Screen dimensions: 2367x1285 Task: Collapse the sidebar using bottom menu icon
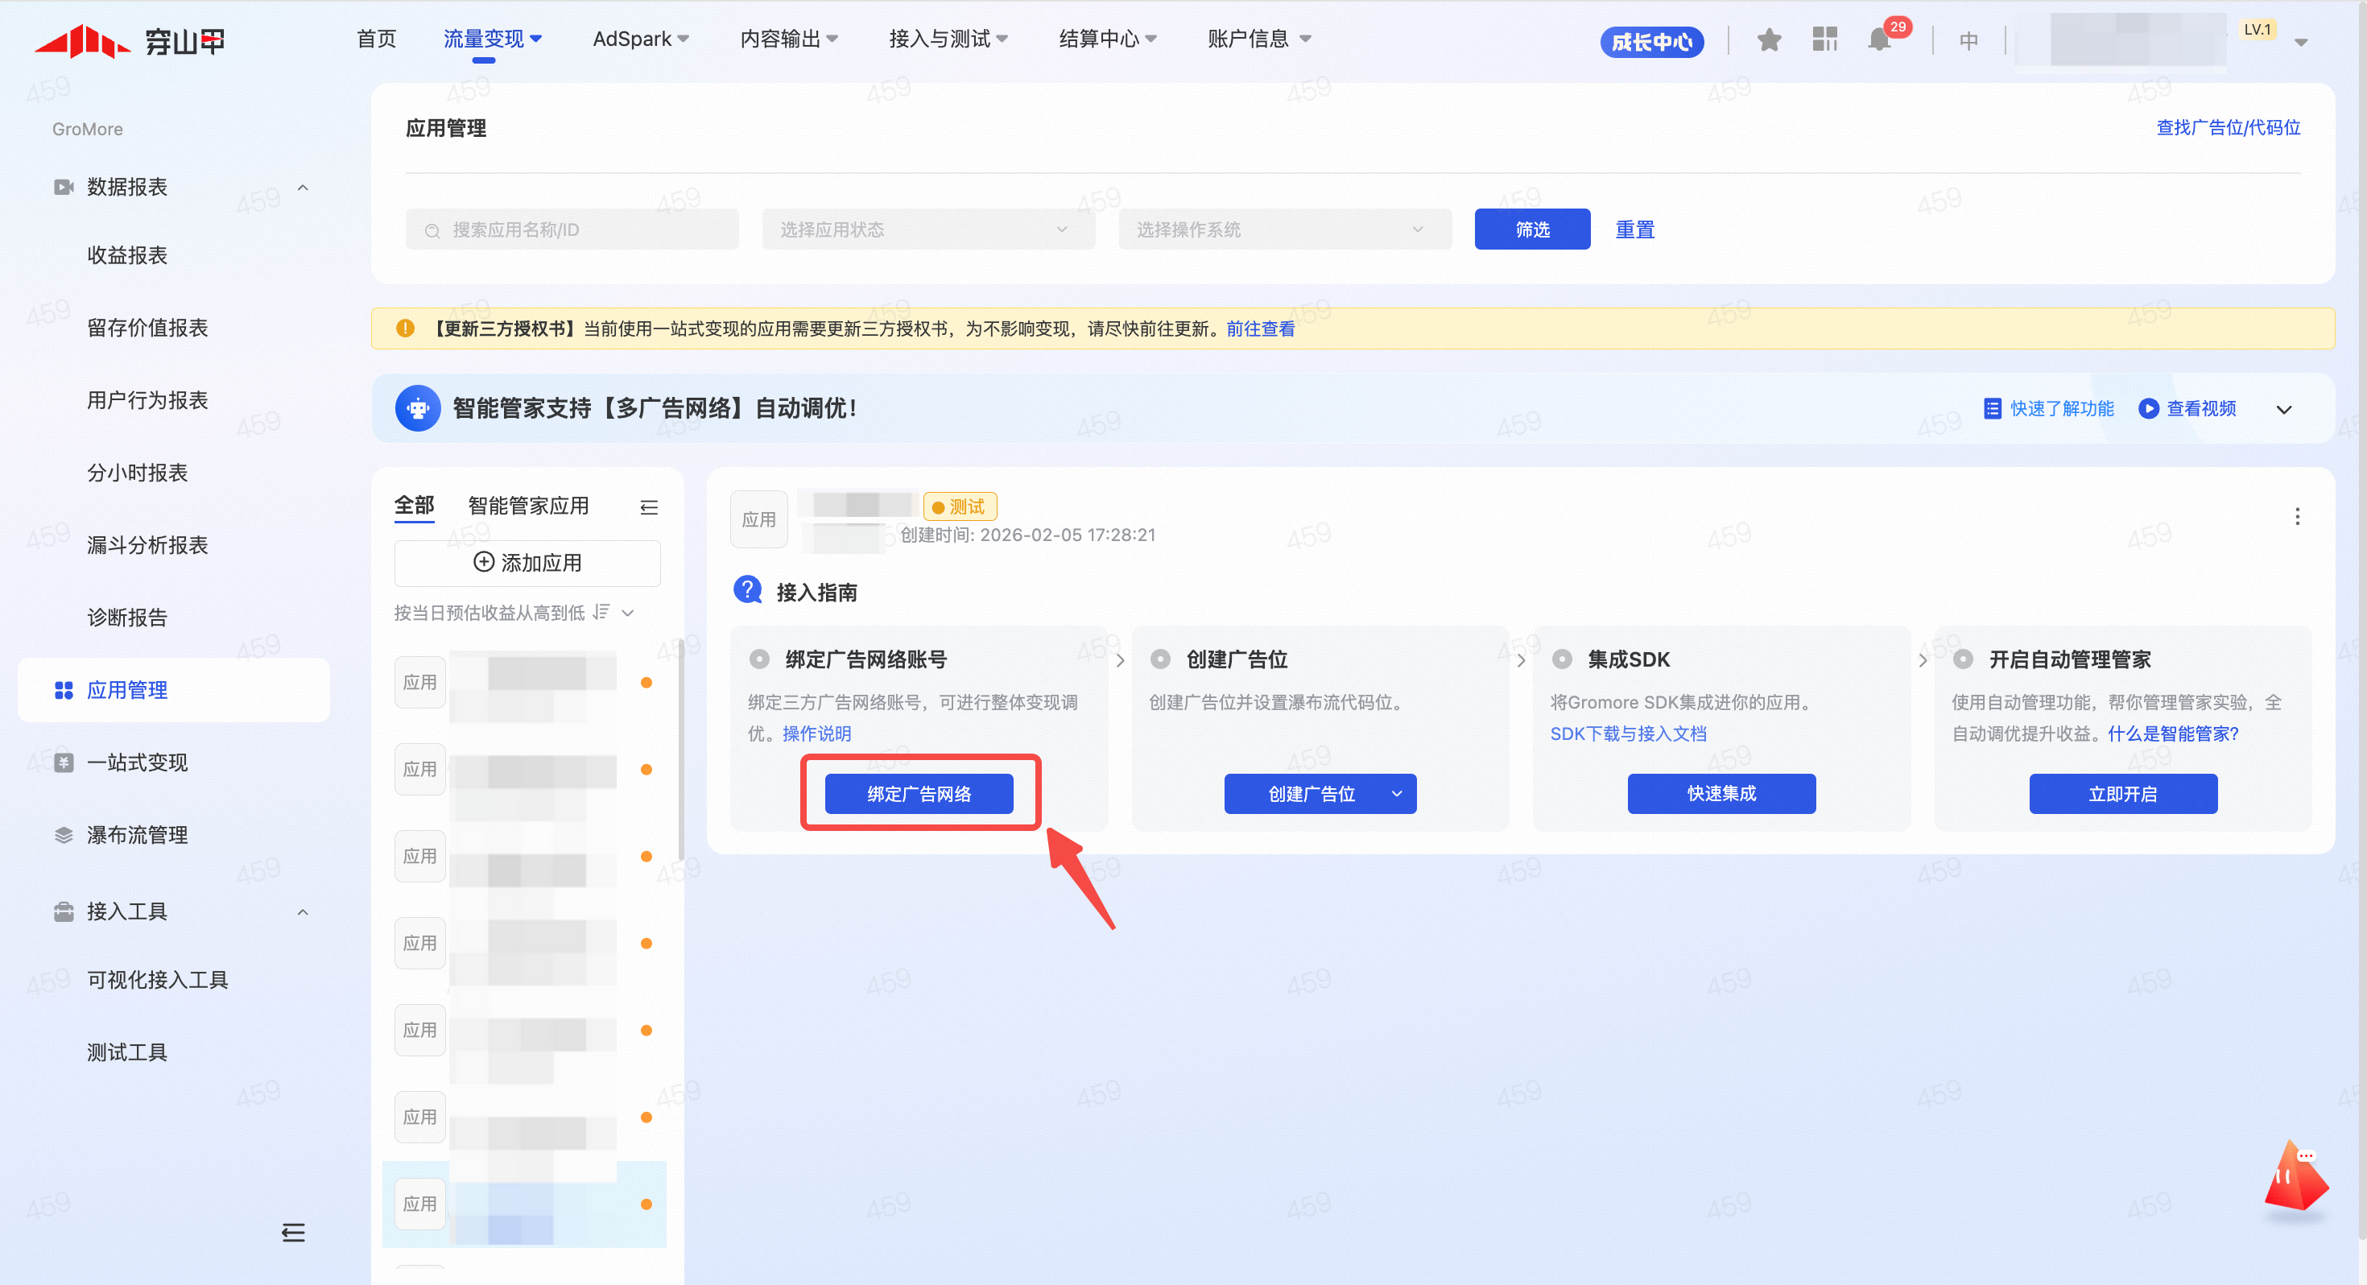[x=293, y=1233]
